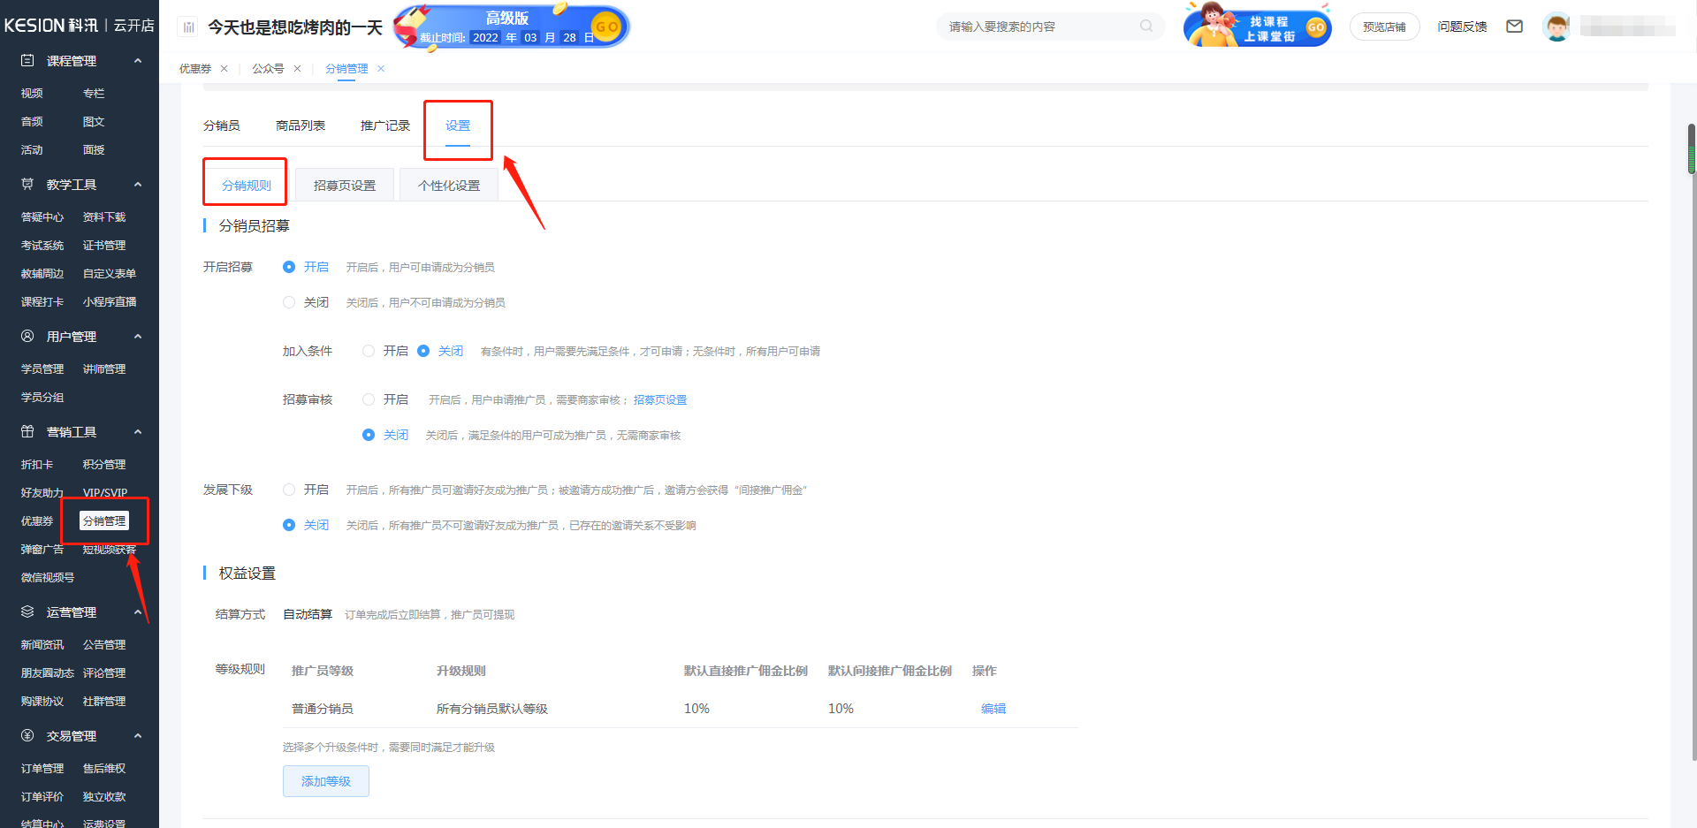Open 新闻资讯 in the sidebar
Image resolution: width=1697 pixels, height=828 pixels.
pos(42,645)
